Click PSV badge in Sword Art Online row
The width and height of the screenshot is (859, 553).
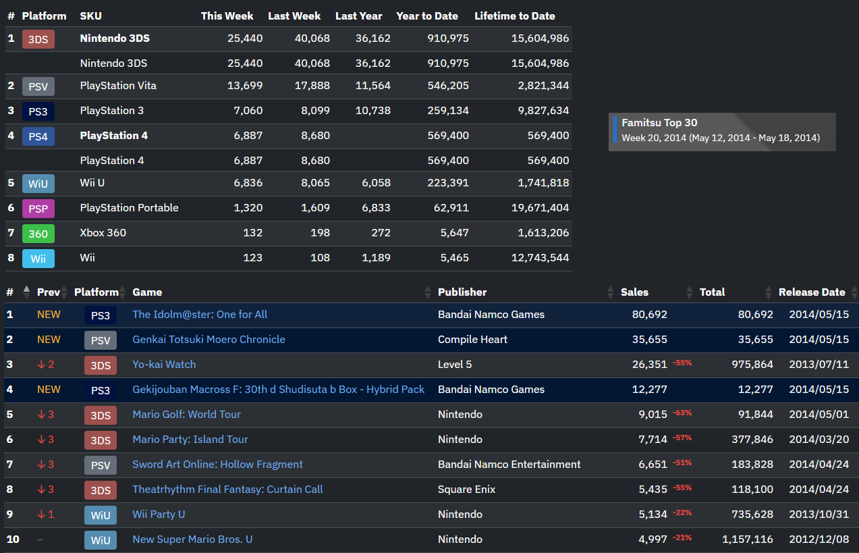101,465
